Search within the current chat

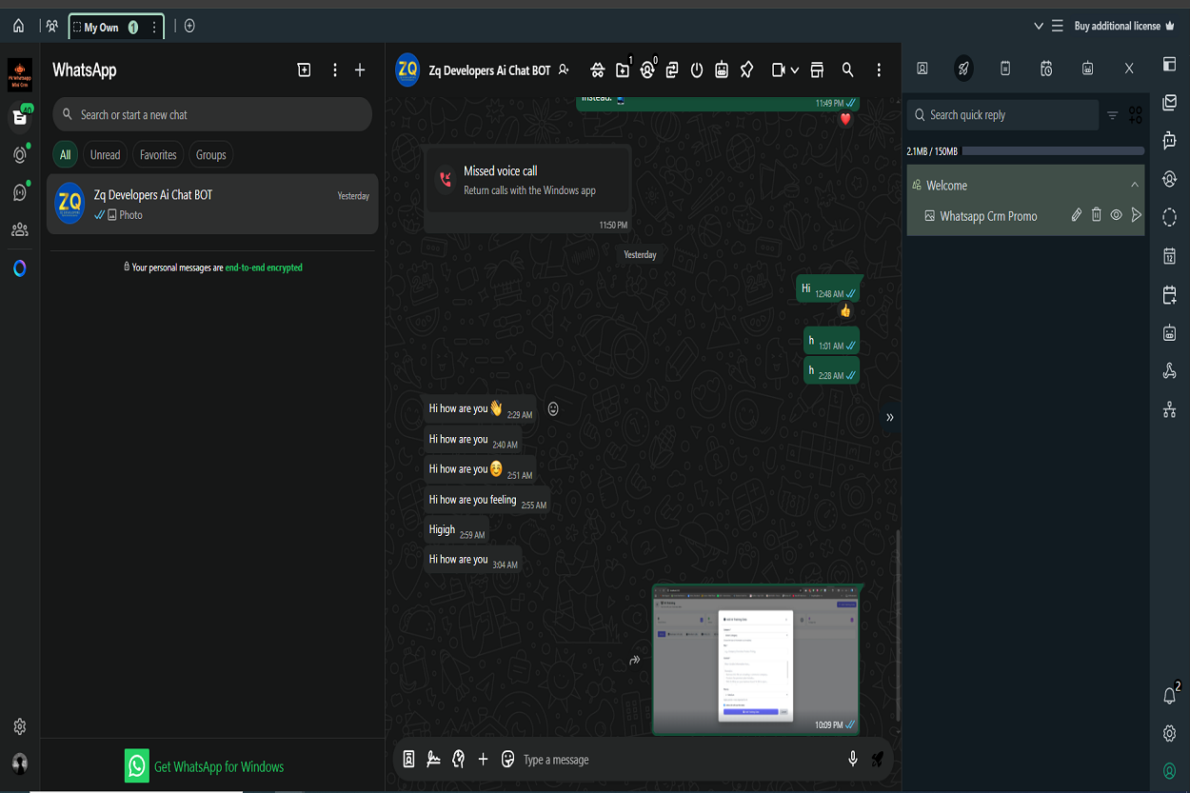tap(847, 69)
